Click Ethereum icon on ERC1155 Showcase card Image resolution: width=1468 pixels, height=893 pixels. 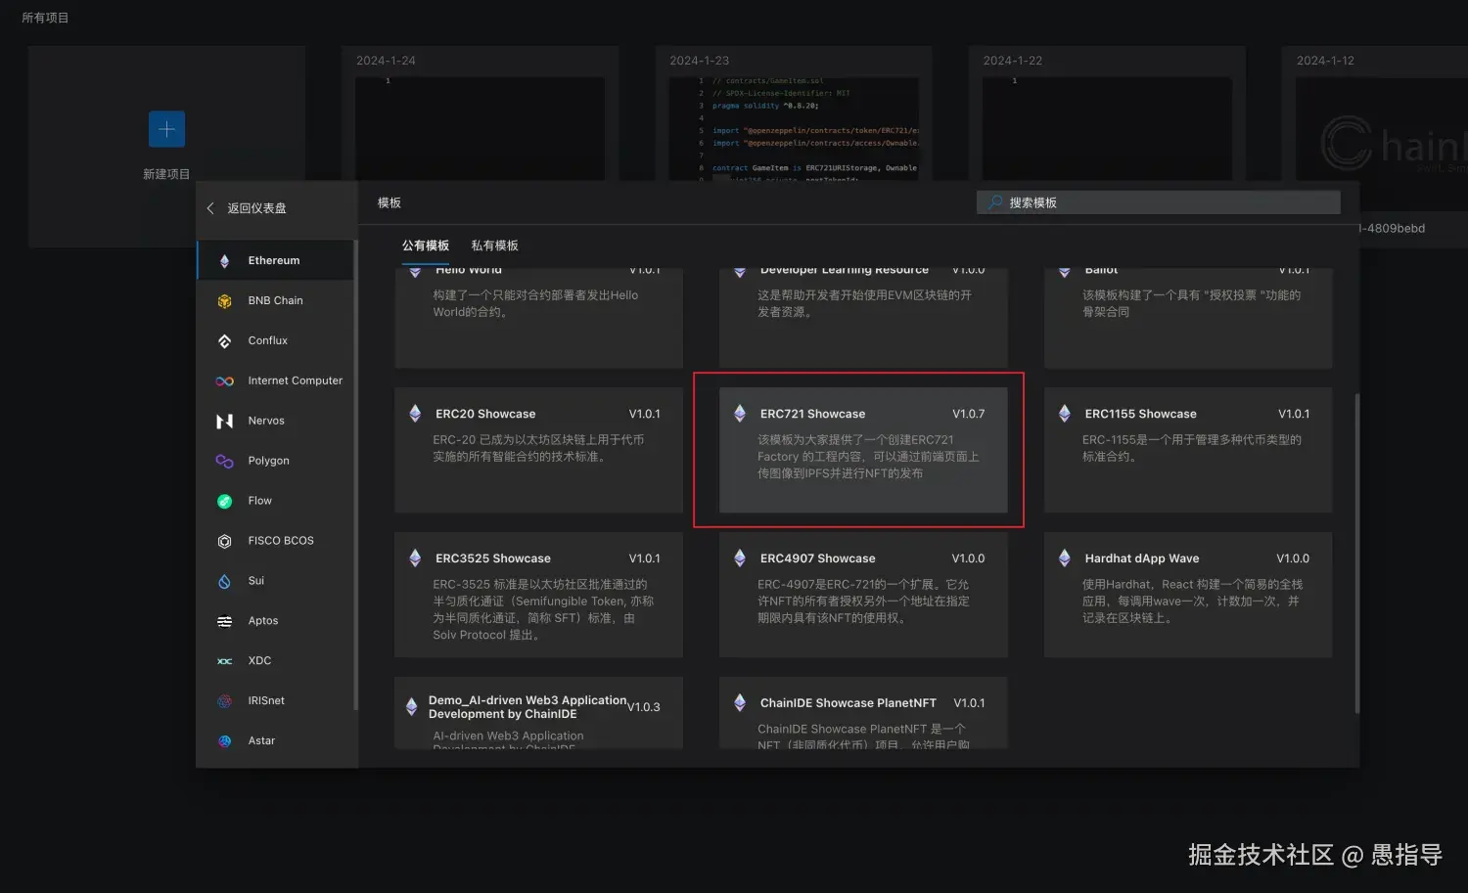pyautogui.click(x=1064, y=414)
